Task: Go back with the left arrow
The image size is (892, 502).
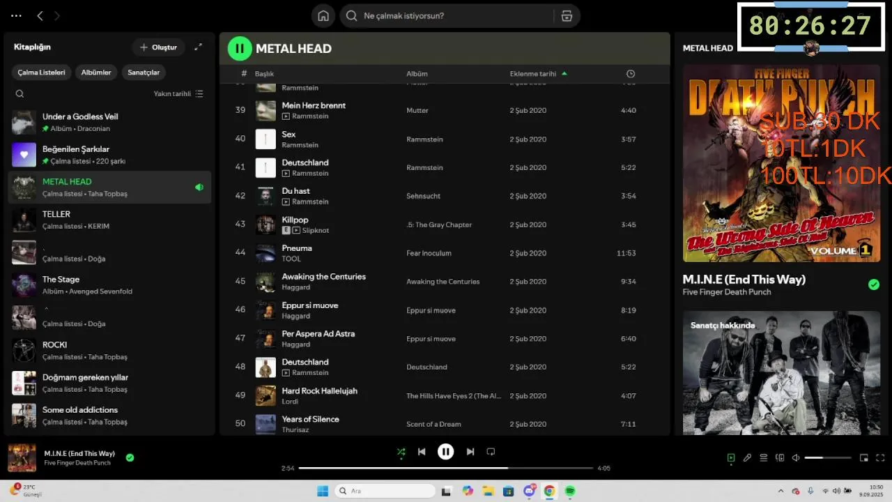Action: (x=40, y=15)
